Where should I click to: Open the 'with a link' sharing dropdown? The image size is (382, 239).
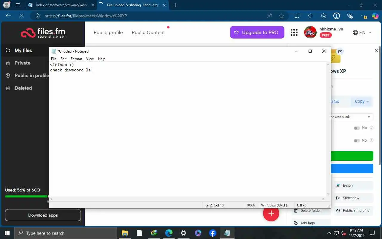(x=352, y=117)
